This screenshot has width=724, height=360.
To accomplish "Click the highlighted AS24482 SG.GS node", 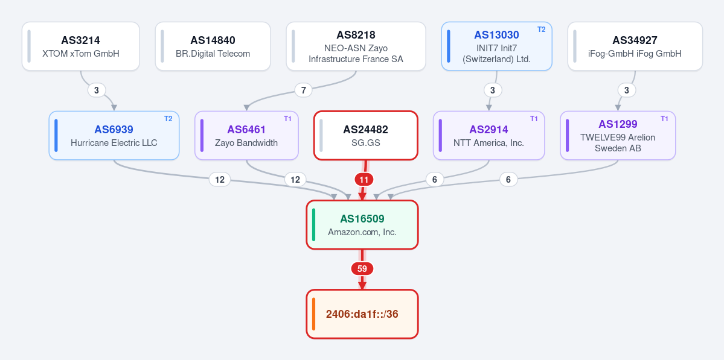I will (366, 136).
